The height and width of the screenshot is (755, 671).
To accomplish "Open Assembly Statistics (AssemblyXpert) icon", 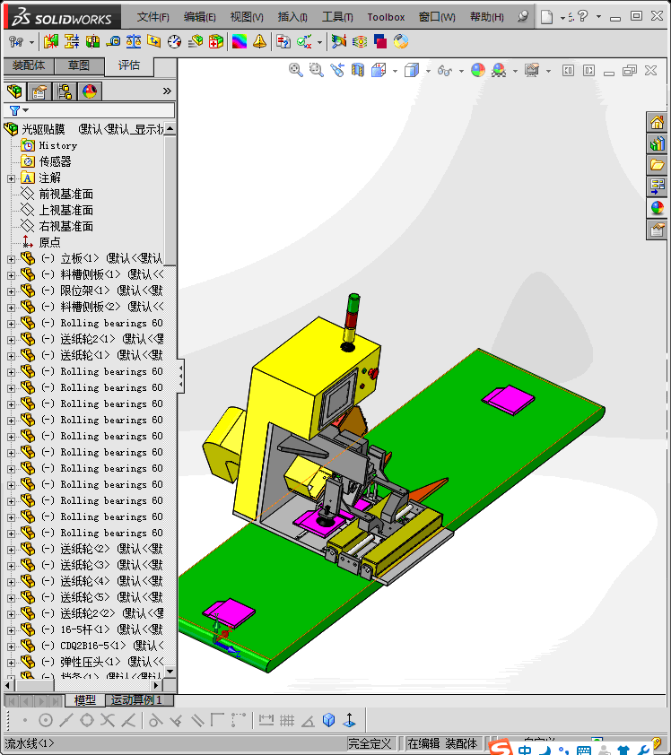I will (x=216, y=42).
